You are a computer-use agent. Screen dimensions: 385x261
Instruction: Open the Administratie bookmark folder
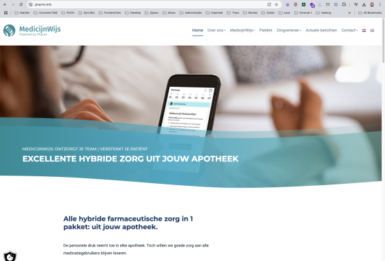pos(190,12)
